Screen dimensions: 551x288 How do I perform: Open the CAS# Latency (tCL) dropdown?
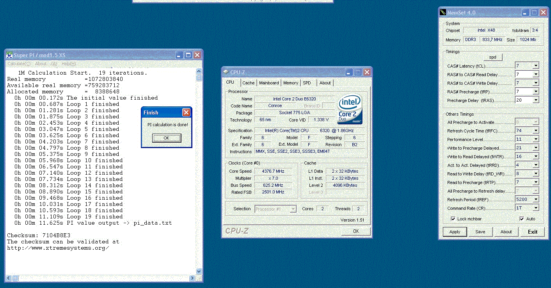point(536,66)
